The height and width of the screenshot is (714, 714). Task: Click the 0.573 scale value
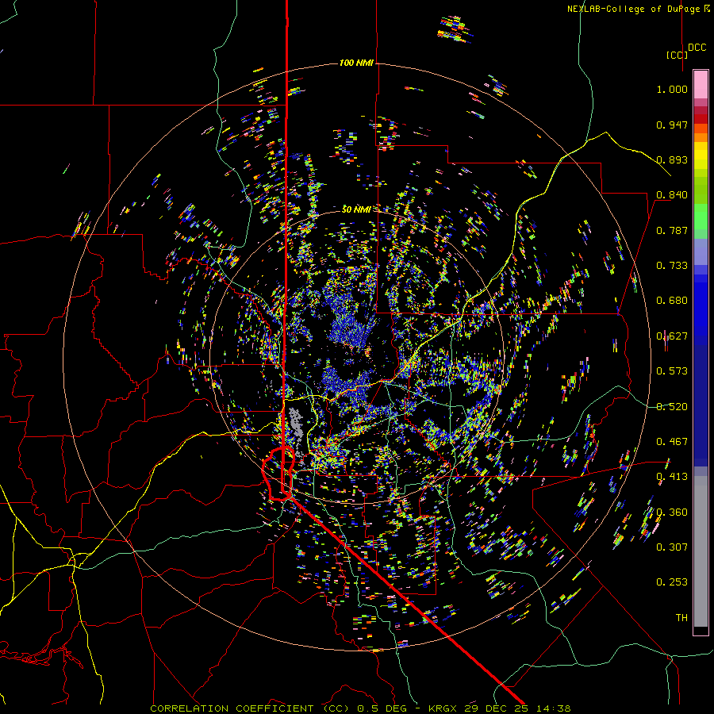[672, 371]
